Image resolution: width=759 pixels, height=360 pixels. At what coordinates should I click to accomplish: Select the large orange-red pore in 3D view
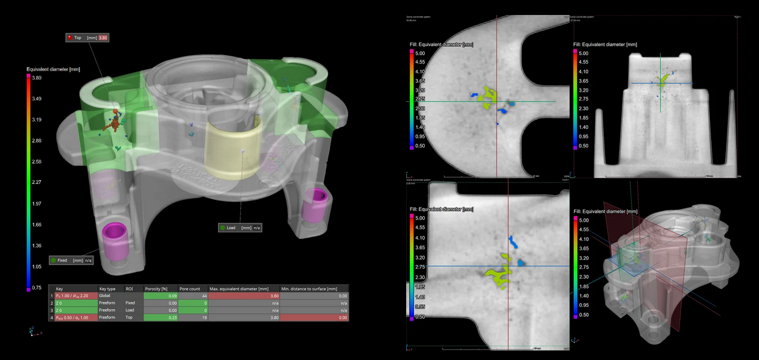pyautogui.click(x=110, y=123)
